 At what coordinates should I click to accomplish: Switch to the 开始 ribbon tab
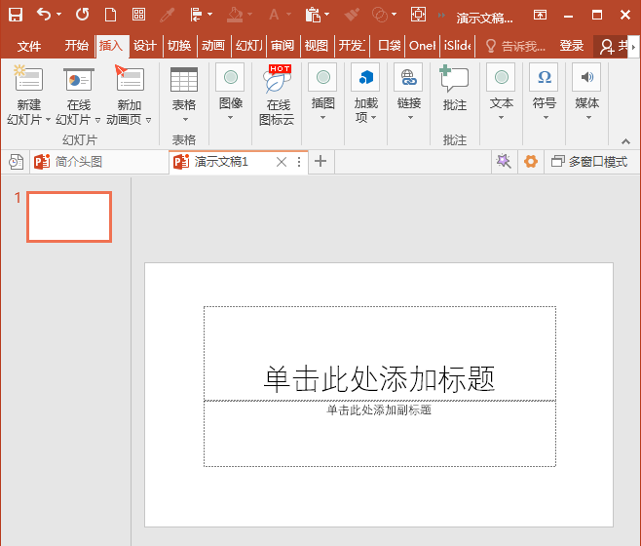(76, 46)
